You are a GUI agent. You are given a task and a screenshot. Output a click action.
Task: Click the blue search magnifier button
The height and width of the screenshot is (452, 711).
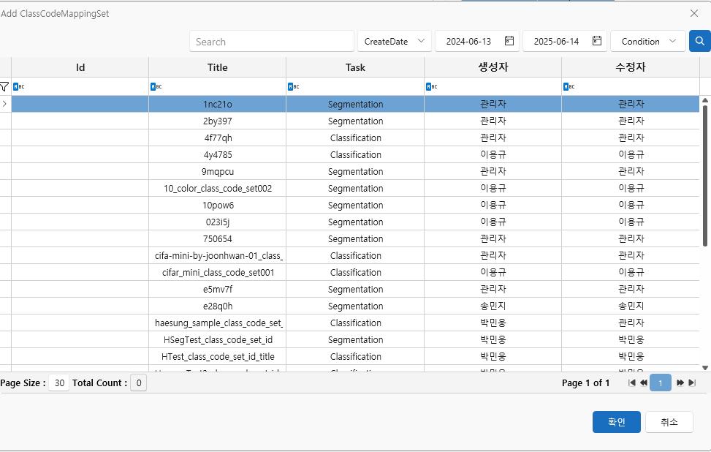[699, 41]
